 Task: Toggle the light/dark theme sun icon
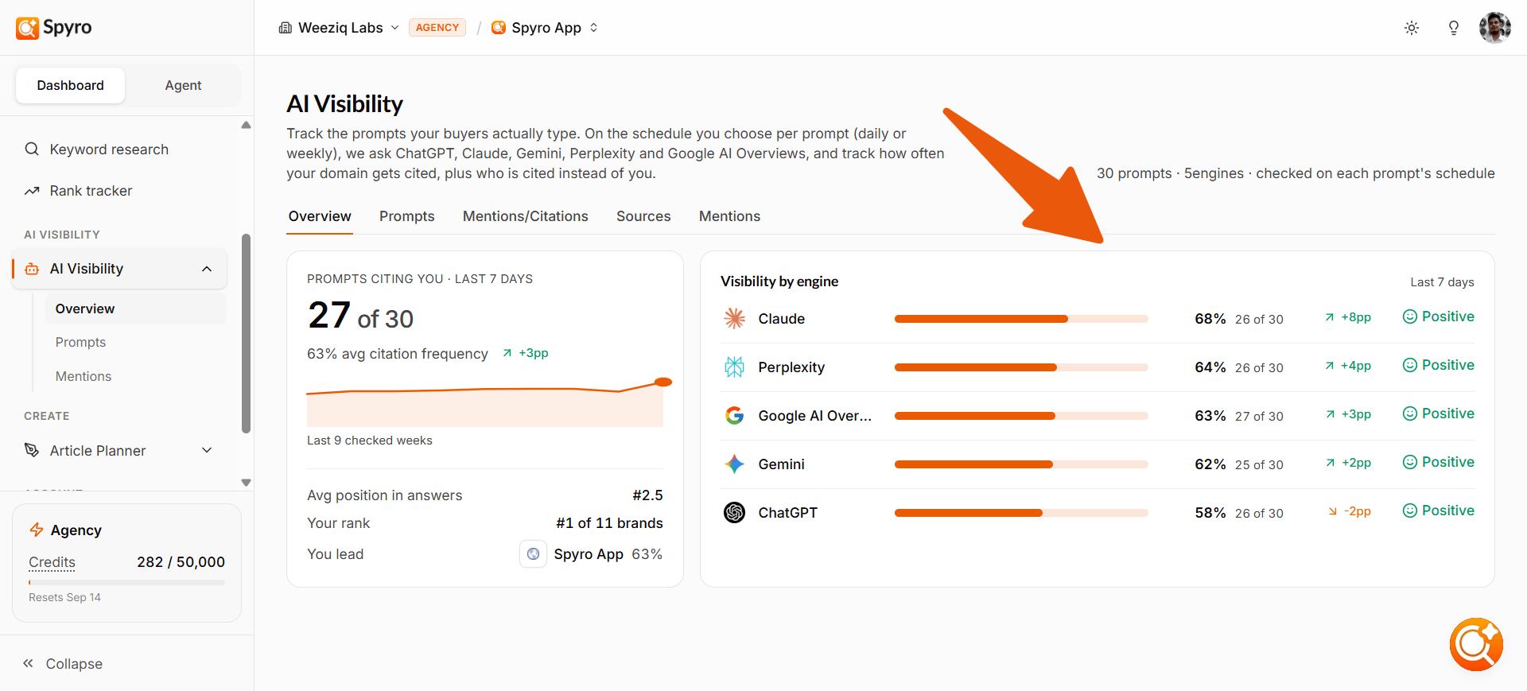pos(1412,28)
